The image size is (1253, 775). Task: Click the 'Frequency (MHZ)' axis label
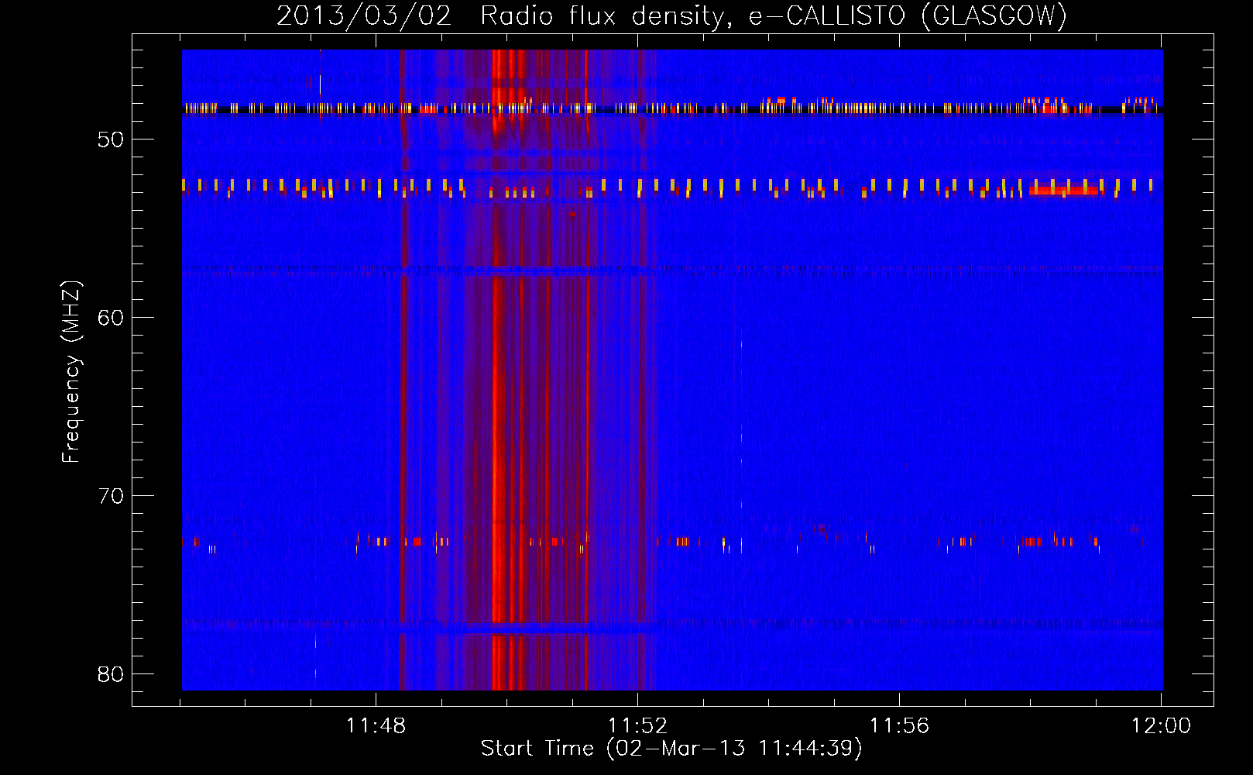[71, 372]
